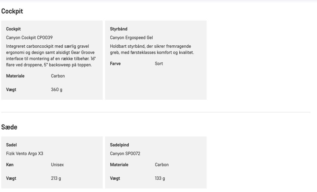This screenshot has width=317, height=192.
Task: Select the Sort color value
Action: 159,64
